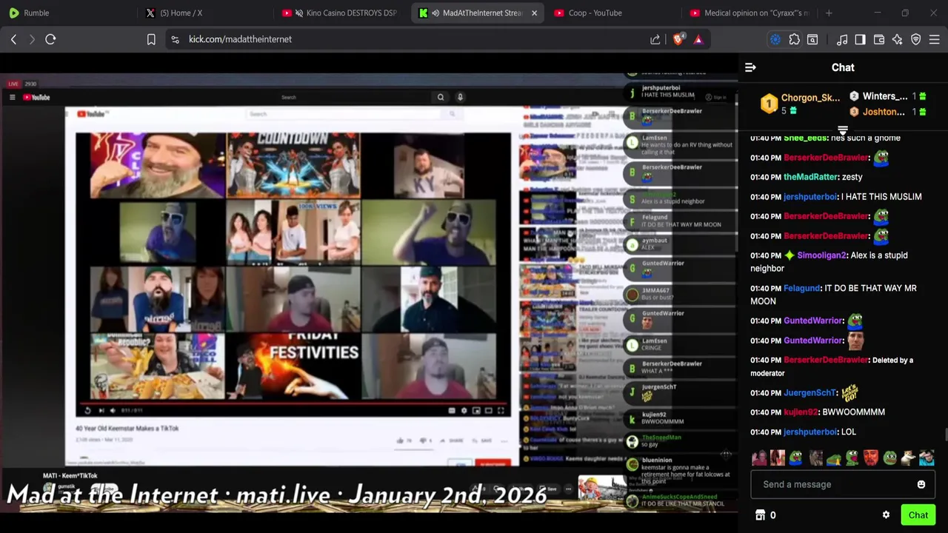Open the share page icon
Screen dimensions: 948x533
[x=655, y=39]
